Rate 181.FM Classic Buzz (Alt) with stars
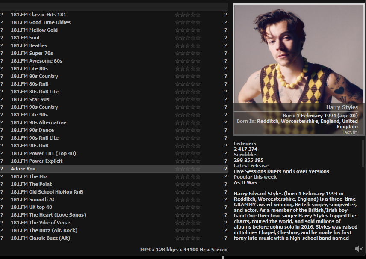Viewport: 366px width, 259px height. pyautogui.click(x=188, y=238)
